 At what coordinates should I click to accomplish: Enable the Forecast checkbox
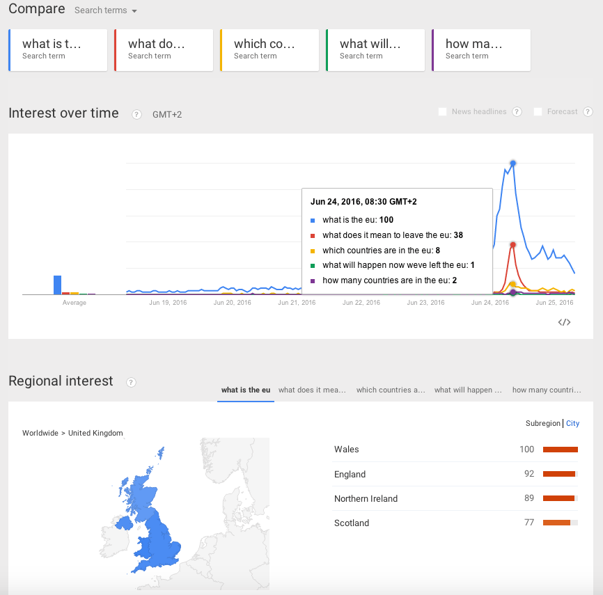click(538, 112)
